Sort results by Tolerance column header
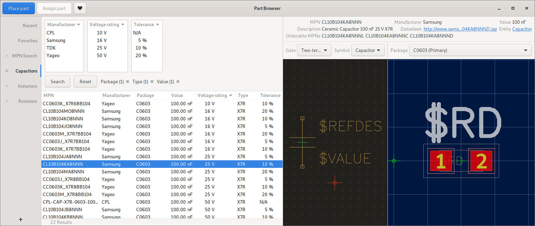This screenshot has width=535, height=226. click(x=270, y=95)
